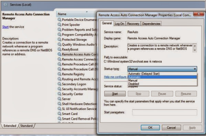The width and height of the screenshot is (206, 136).
Task: Switch to the General tab
Action: (x=107, y=23)
